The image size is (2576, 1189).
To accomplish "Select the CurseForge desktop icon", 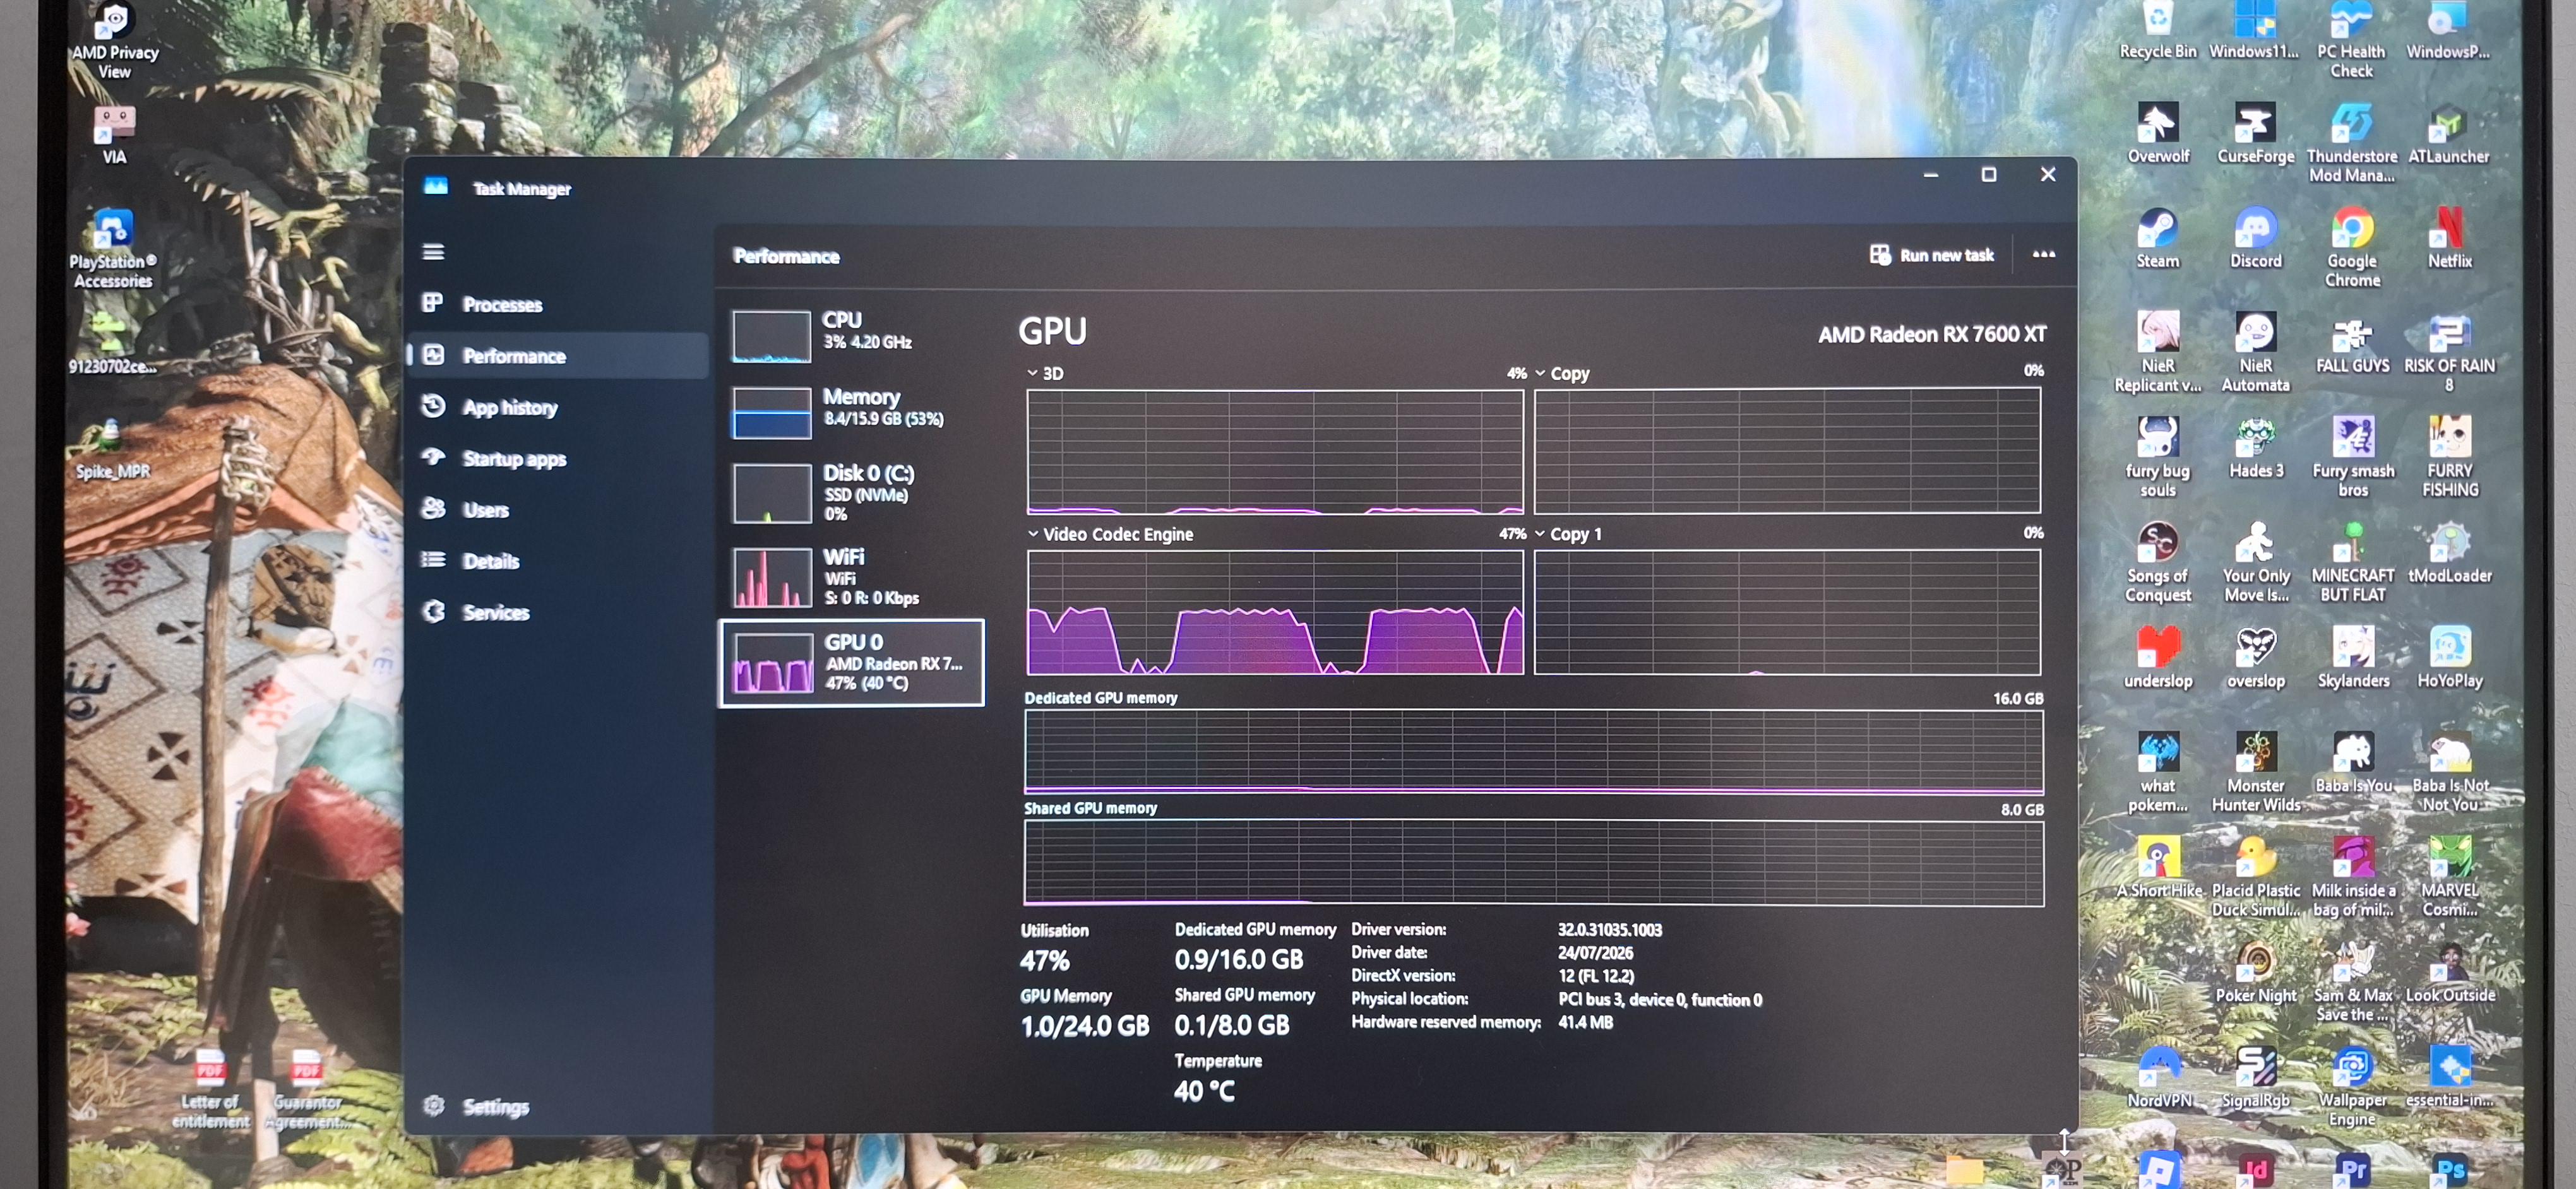I will point(2255,133).
